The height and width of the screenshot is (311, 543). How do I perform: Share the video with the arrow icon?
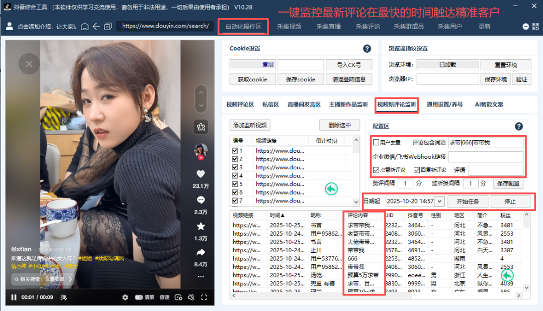pos(201,253)
